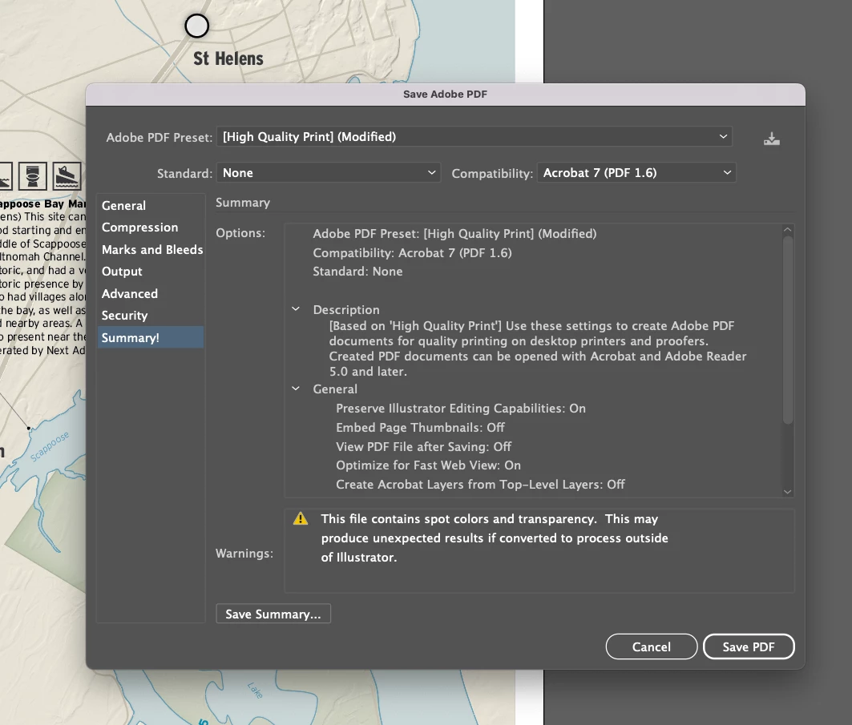Click the scroll up arrow in options list
Image resolution: width=852 pixels, height=725 pixels.
coord(787,230)
